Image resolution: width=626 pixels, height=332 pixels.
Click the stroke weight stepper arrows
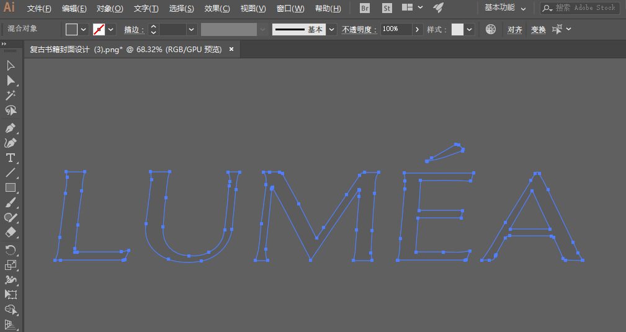click(153, 29)
